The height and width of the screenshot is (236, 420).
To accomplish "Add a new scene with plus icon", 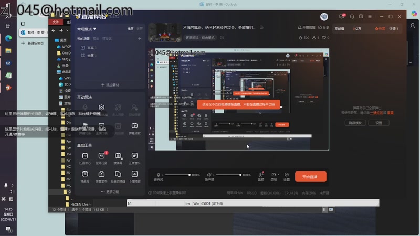I will [x=140, y=39].
